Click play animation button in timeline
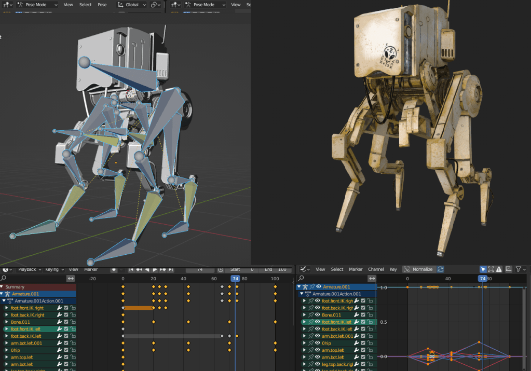 (x=155, y=269)
